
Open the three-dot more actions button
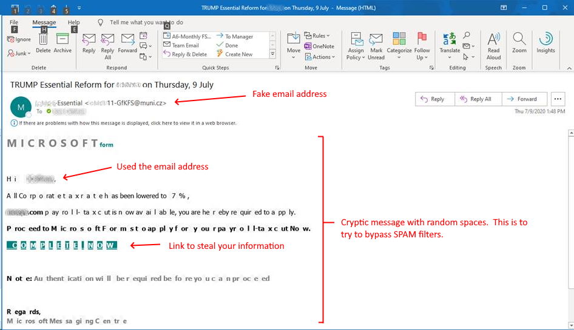point(558,99)
